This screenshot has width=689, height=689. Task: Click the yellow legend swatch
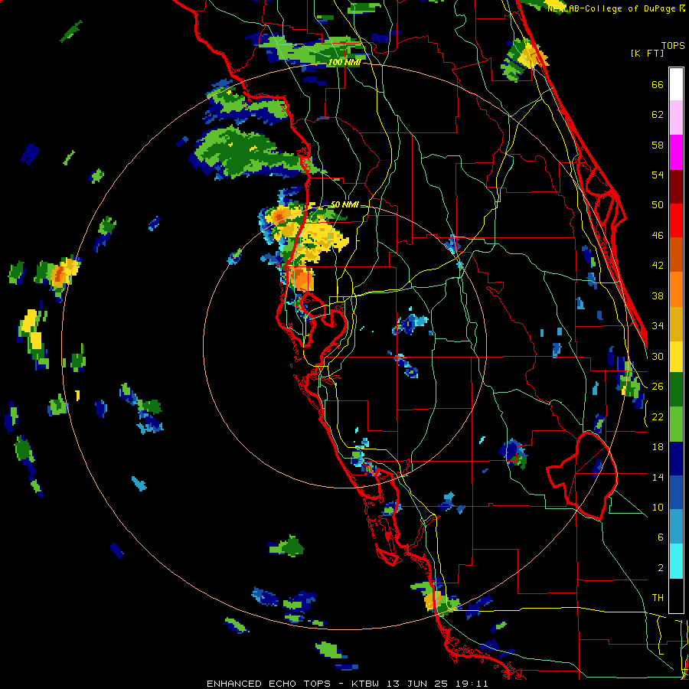676,356
